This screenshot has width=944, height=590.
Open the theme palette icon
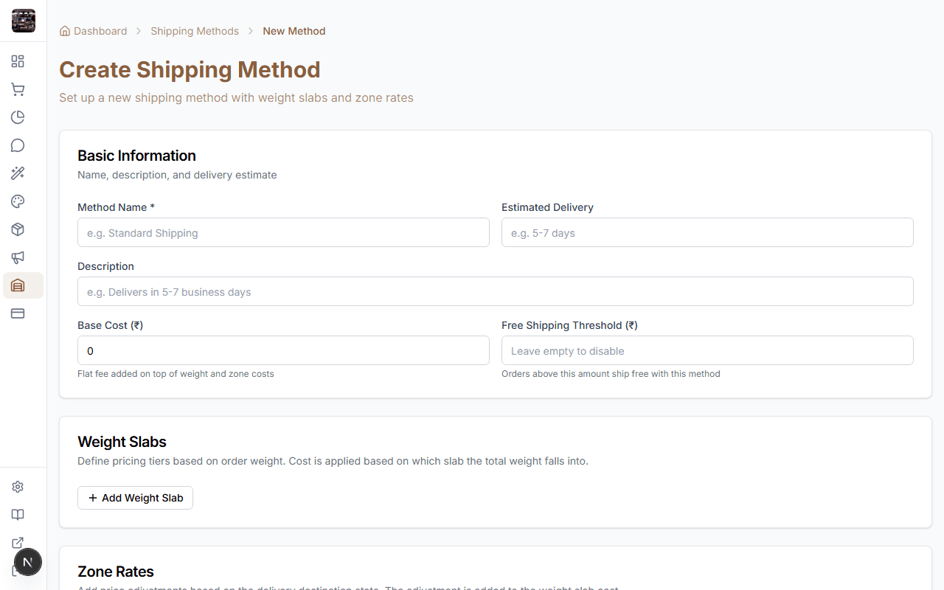tap(18, 201)
